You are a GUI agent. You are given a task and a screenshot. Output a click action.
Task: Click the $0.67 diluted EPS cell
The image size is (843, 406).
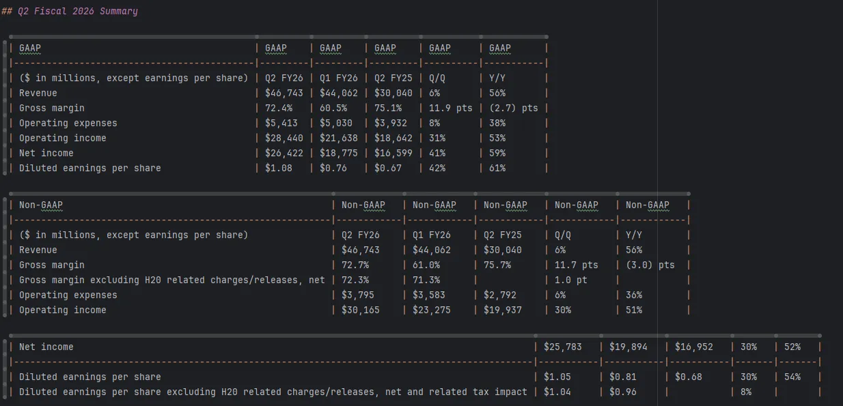(388, 168)
